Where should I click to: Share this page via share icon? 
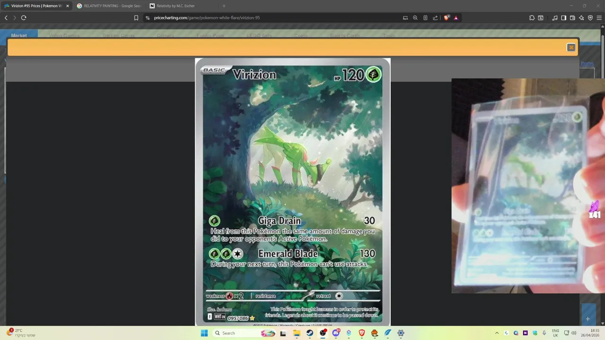(x=435, y=18)
